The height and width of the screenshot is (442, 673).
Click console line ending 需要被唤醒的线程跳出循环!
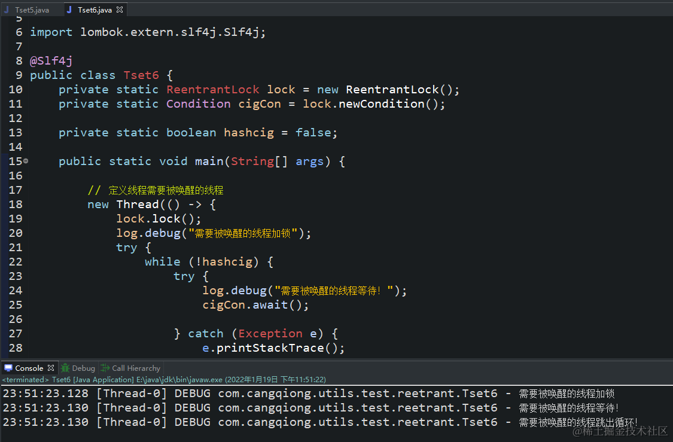pos(320,422)
